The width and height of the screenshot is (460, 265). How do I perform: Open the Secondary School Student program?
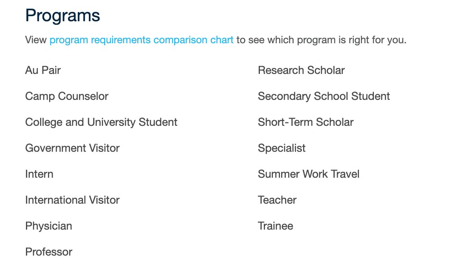click(x=324, y=96)
